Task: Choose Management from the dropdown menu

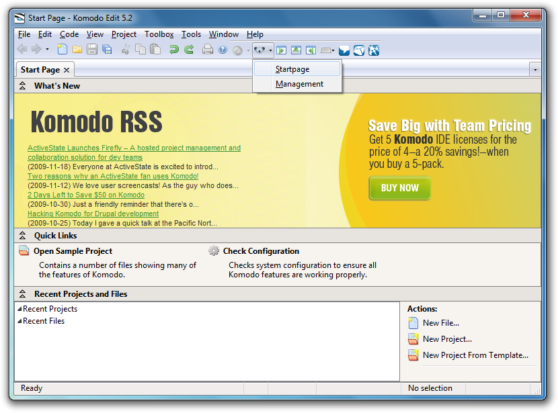Action: tap(297, 84)
